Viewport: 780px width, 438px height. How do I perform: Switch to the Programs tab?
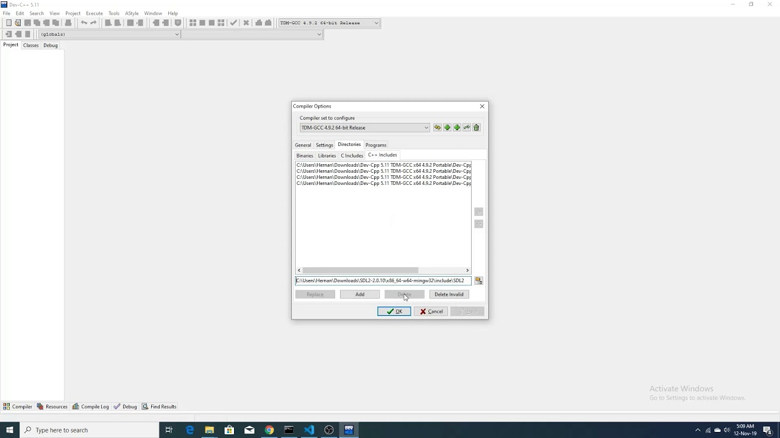[376, 145]
